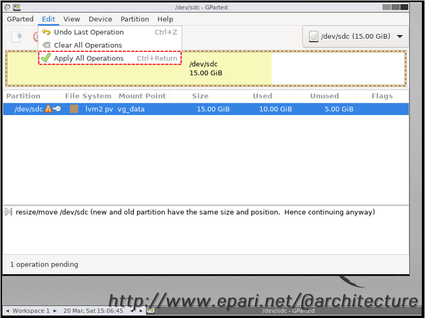
Task: Choose Apply All Operations
Action: 110,58
